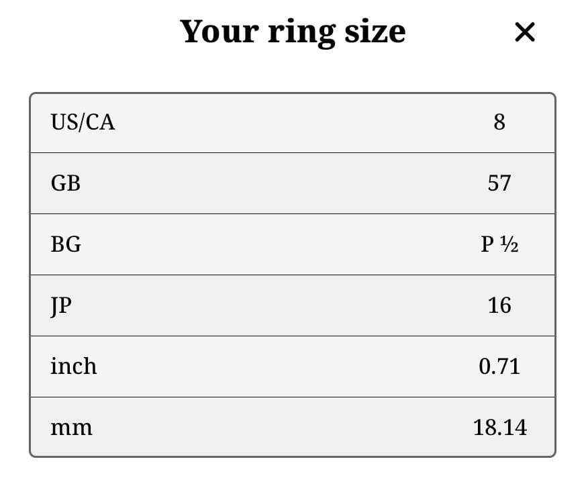Viewport: 586px width, 480px height.
Task: Select the GB value 57
Action: pyautogui.click(x=500, y=183)
